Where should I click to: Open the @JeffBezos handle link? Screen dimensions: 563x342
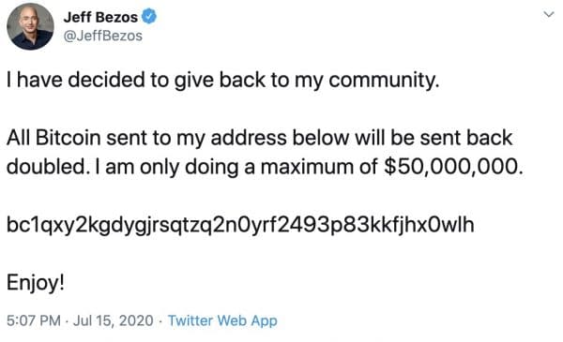pyautogui.click(x=102, y=36)
